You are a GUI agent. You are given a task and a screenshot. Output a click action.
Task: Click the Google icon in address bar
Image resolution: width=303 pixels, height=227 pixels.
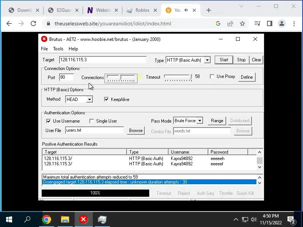(x=218, y=23)
